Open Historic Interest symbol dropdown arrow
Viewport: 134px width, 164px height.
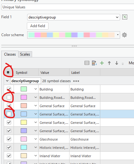[x=36, y=147]
